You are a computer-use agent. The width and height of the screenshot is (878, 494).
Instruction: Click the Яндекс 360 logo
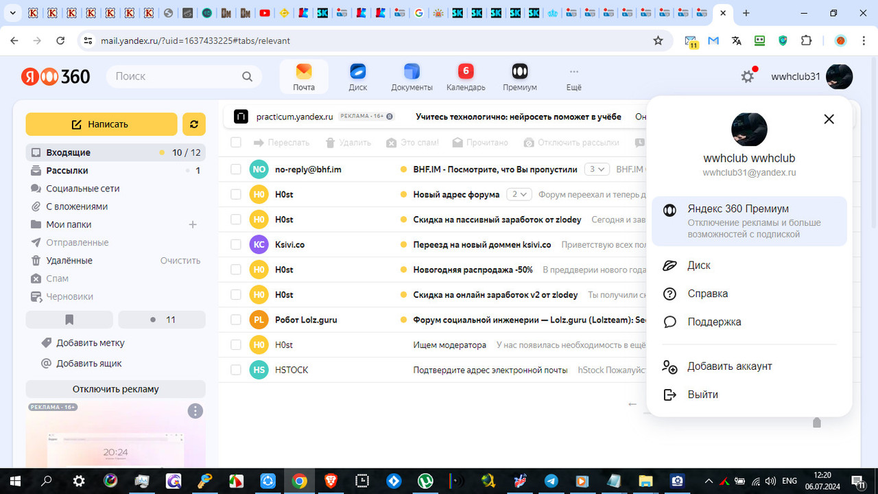[x=56, y=76]
